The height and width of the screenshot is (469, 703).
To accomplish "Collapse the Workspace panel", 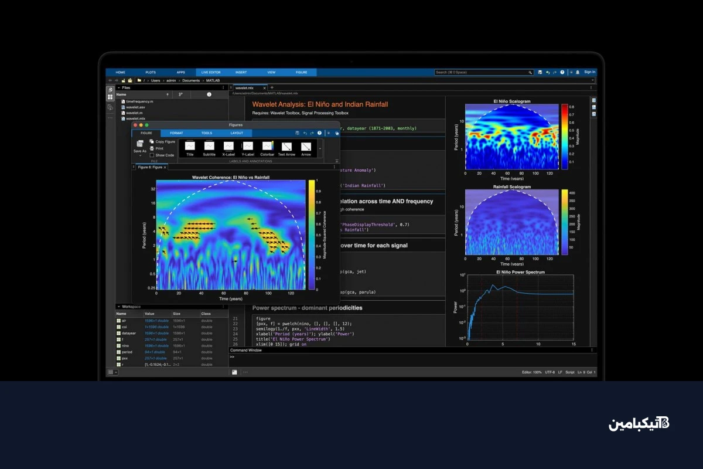I will click(119, 307).
